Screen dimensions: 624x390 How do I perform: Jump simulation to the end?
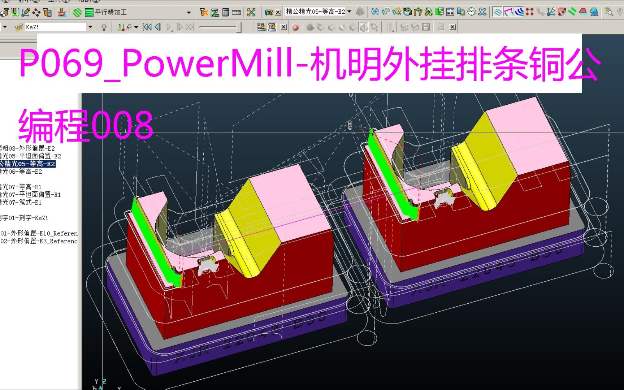[190, 27]
